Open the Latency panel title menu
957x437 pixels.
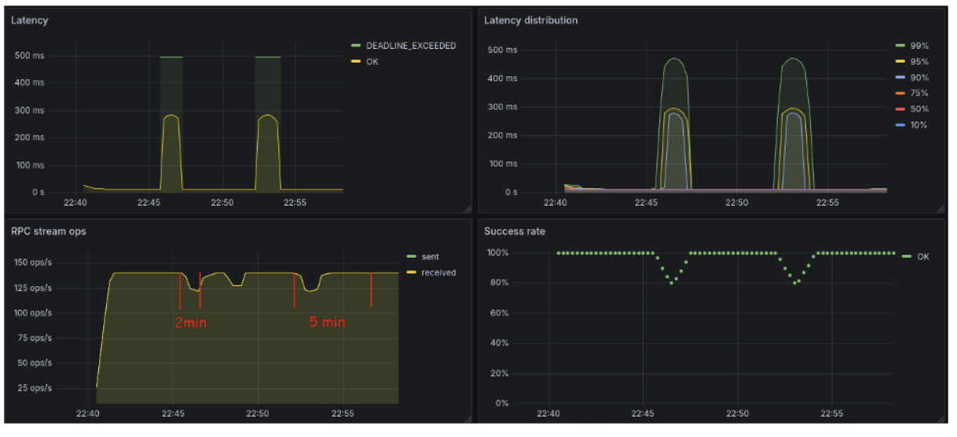click(x=29, y=20)
